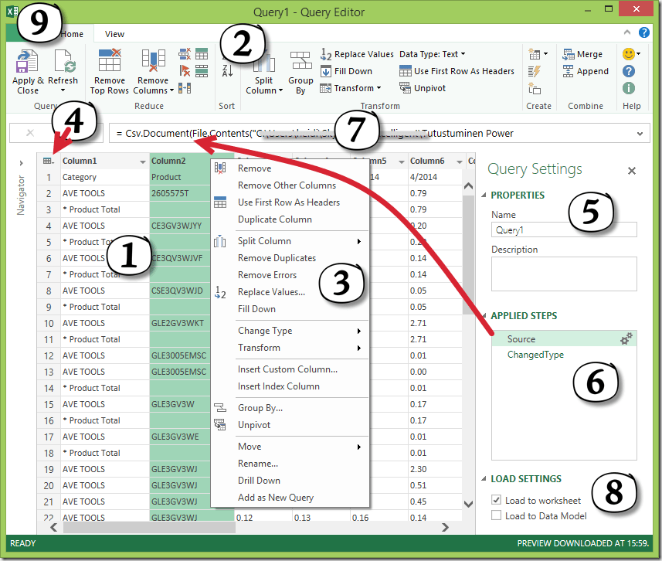The width and height of the screenshot is (662, 561).
Task: Select Insert Index Column in context menu
Action: coord(278,386)
